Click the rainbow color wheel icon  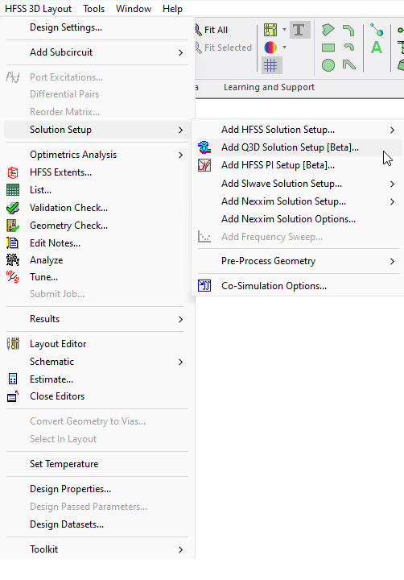point(270,48)
